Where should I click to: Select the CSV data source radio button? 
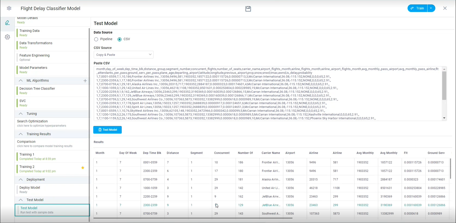(119, 39)
